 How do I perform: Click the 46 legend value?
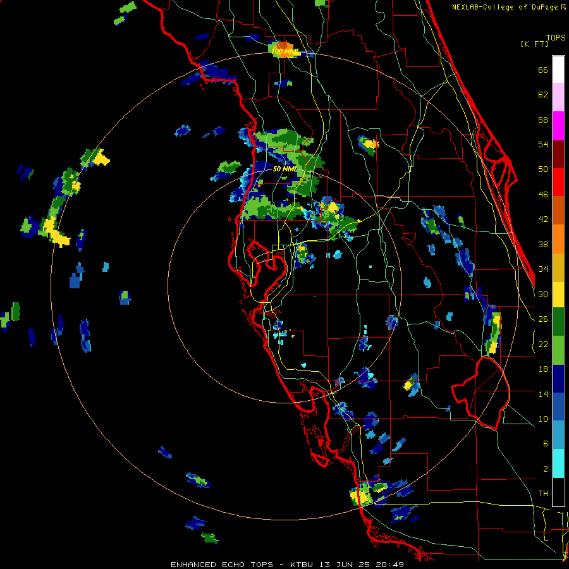click(543, 195)
